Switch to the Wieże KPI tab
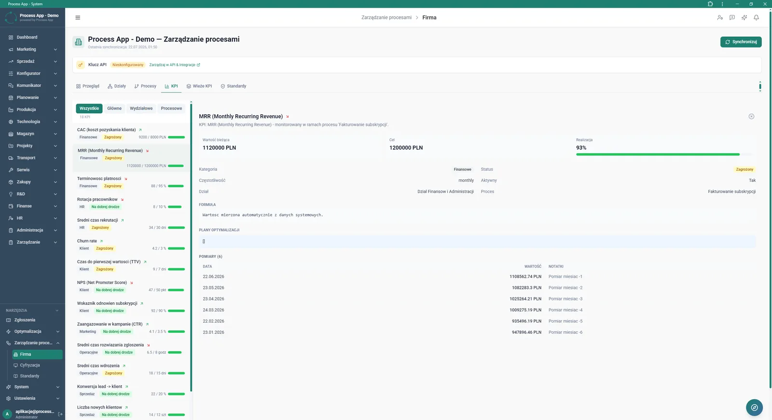 [x=199, y=86]
